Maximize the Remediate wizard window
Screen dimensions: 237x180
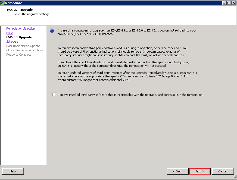tap(229, 3)
